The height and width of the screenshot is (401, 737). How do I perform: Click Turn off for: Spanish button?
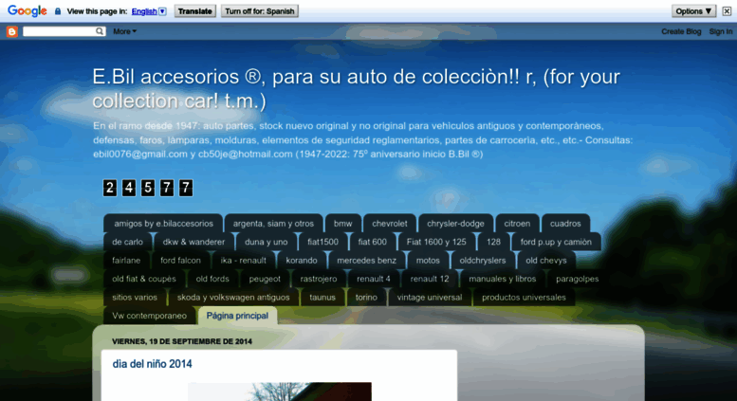[x=260, y=11]
